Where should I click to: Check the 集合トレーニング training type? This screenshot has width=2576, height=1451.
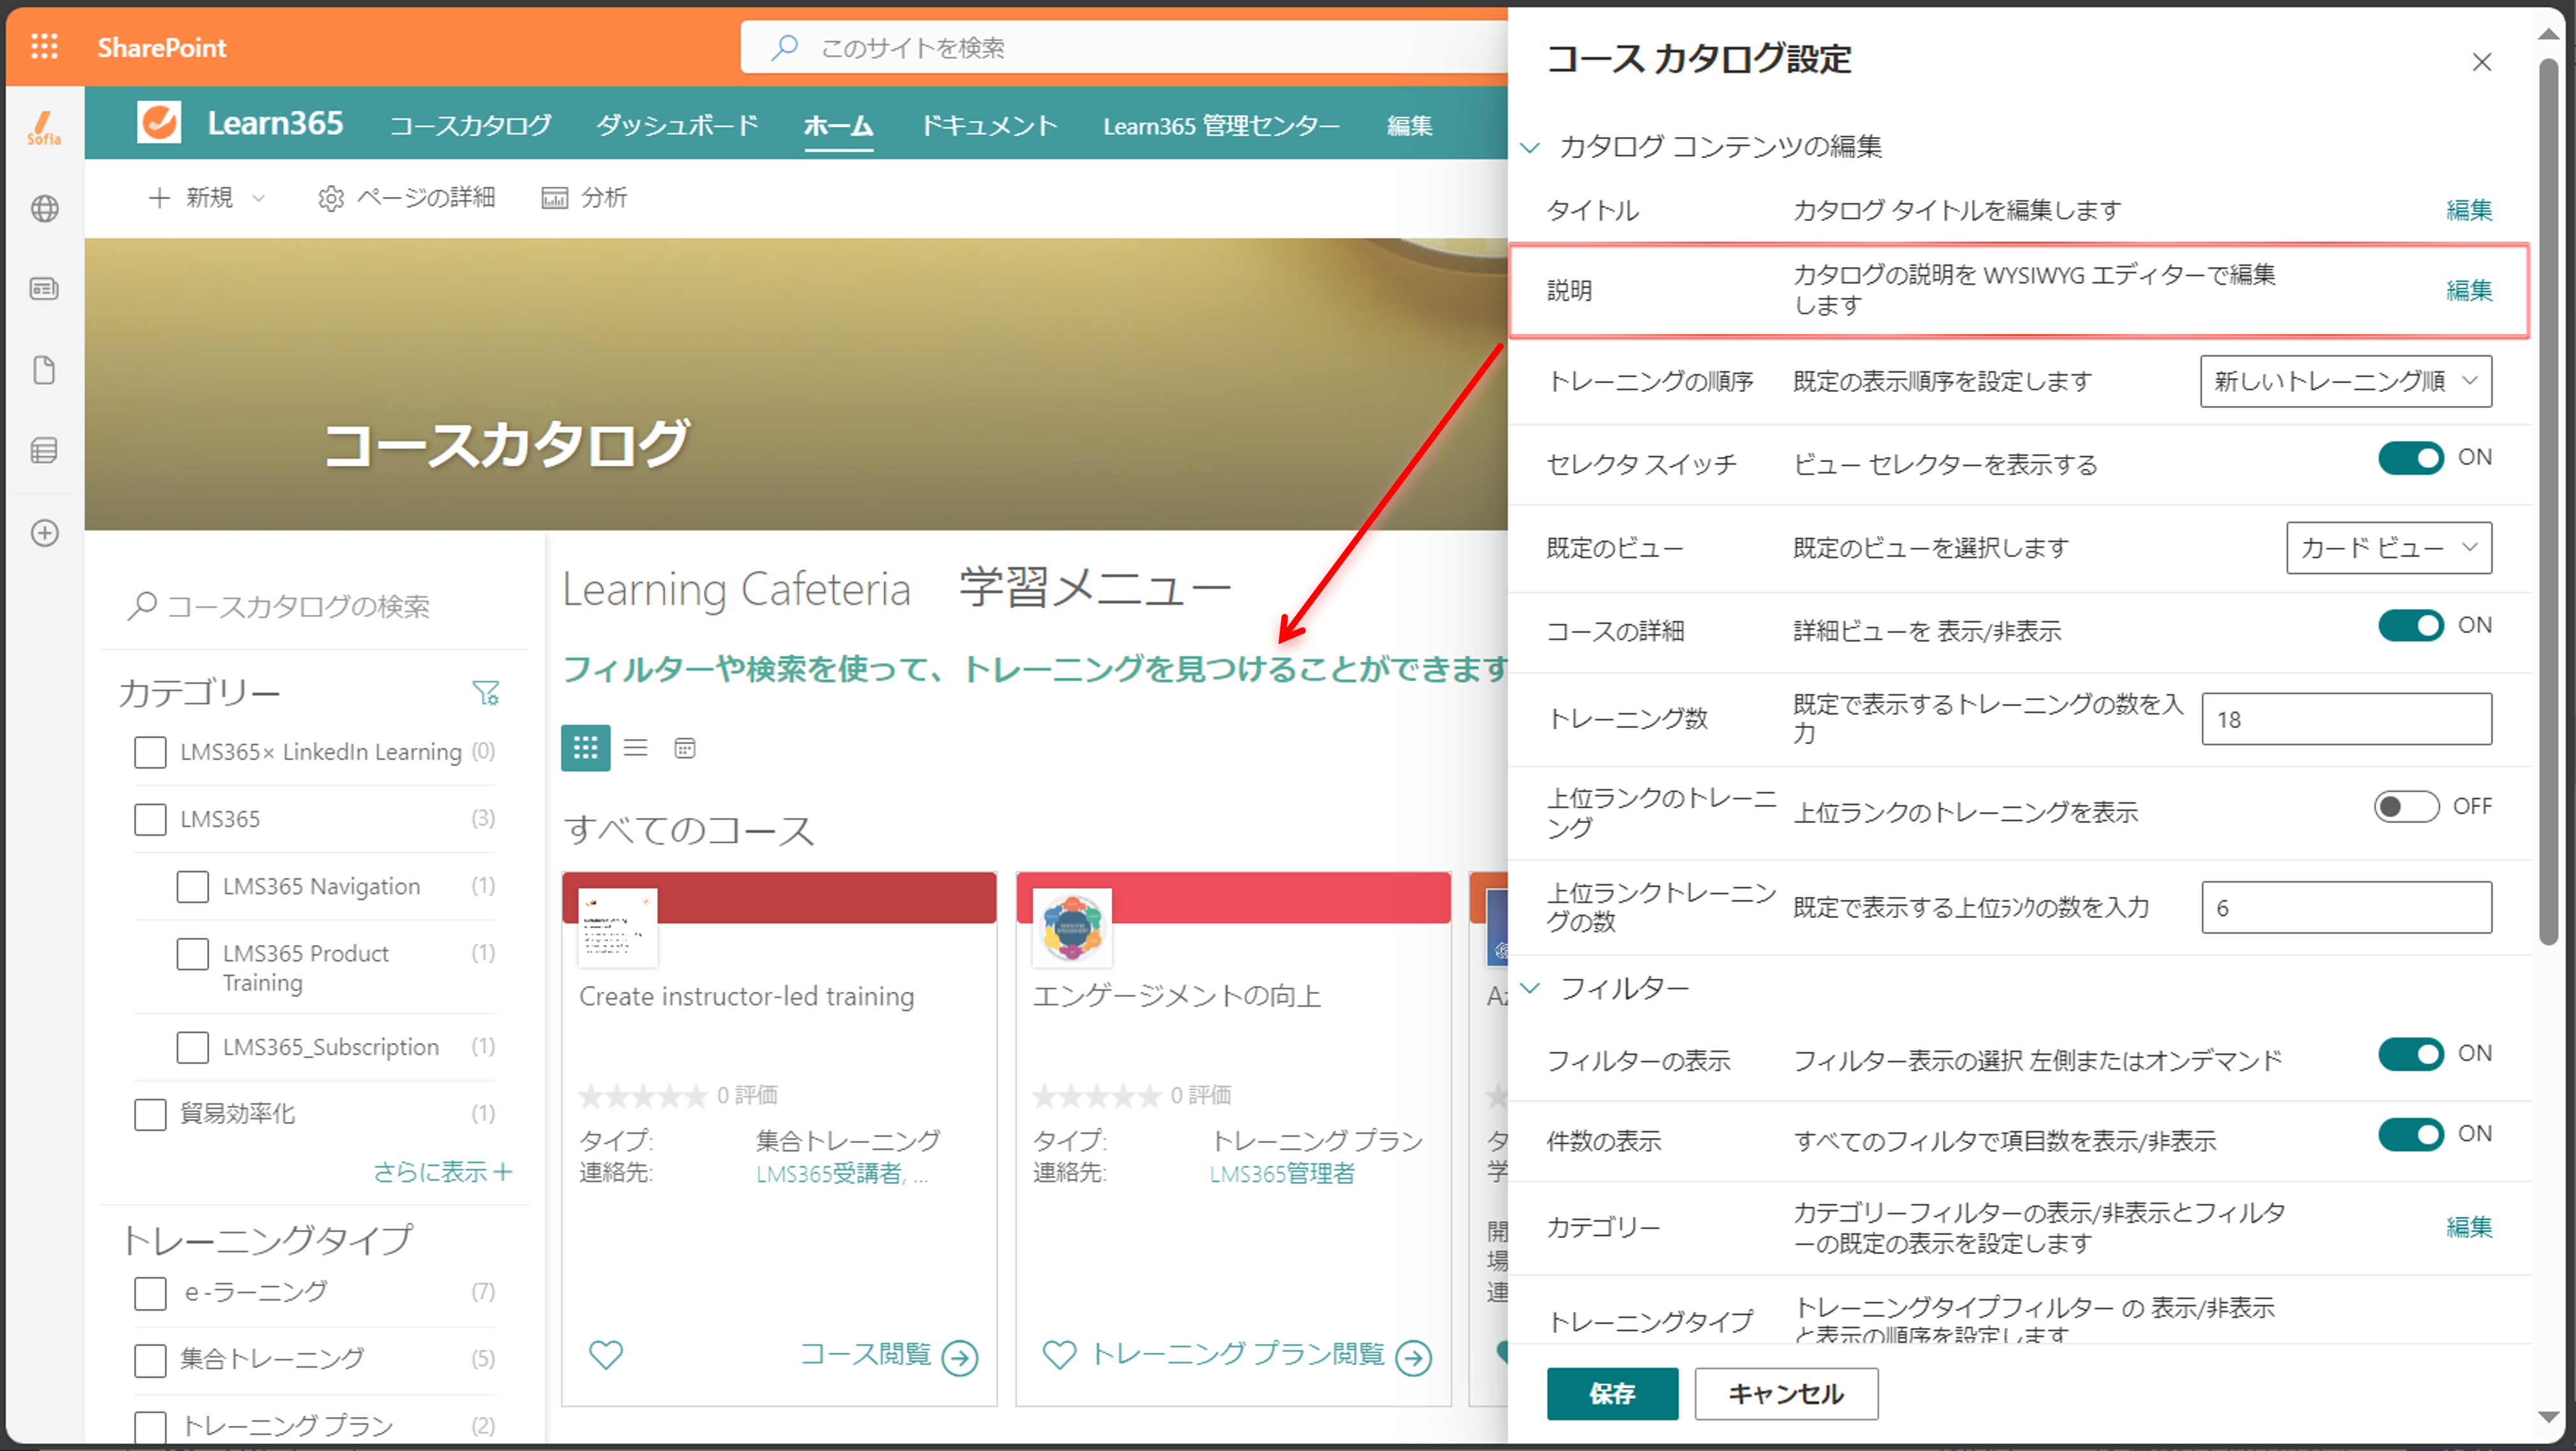pyautogui.click(x=150, y=1360)
